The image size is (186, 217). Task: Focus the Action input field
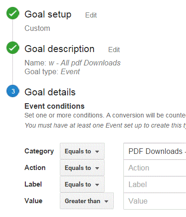click(155, 168)
